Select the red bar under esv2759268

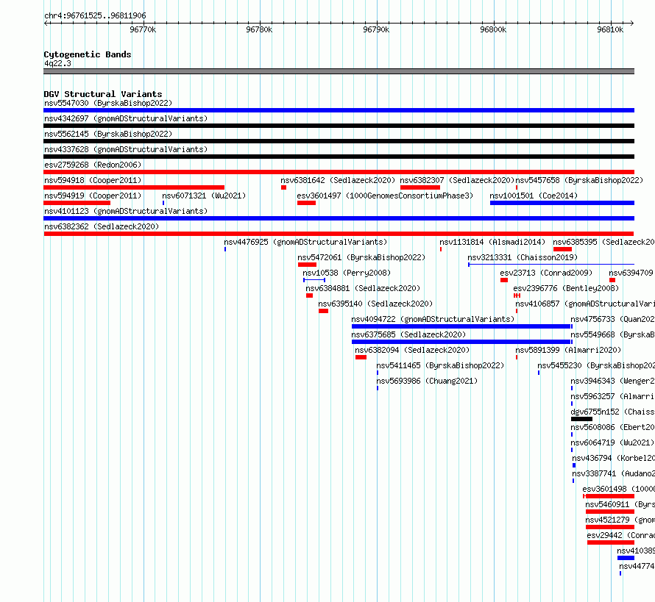point(339,172)
